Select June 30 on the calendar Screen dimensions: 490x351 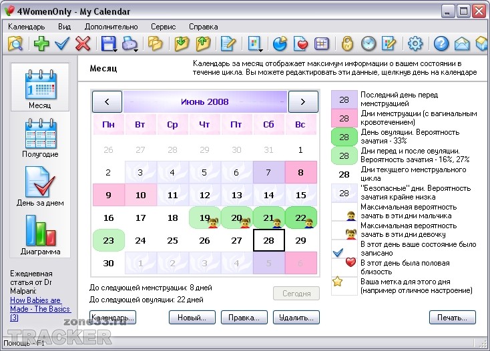point(108,263)
